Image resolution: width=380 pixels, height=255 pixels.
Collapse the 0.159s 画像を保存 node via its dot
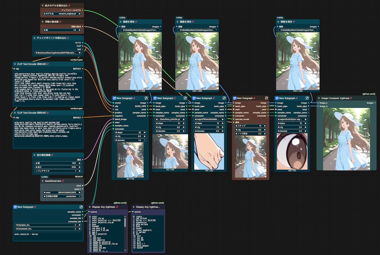(177, 21)
